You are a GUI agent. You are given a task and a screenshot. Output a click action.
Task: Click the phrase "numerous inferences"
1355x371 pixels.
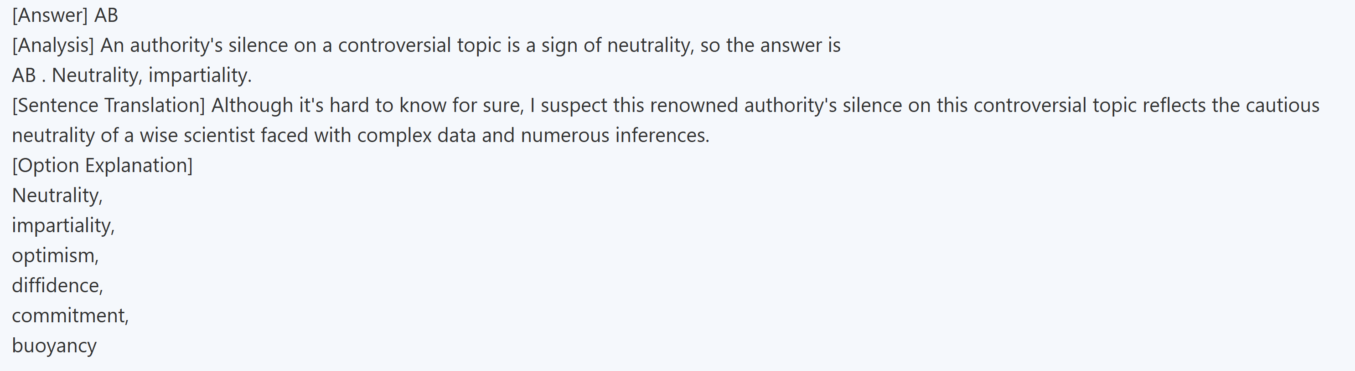615,136
